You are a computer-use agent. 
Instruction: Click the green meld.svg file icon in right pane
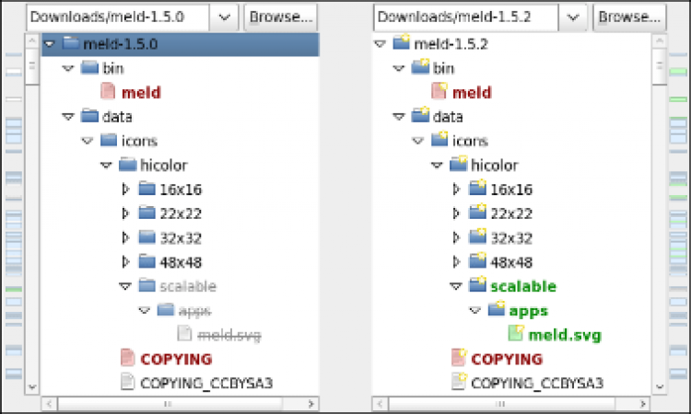tap(516, 333)
